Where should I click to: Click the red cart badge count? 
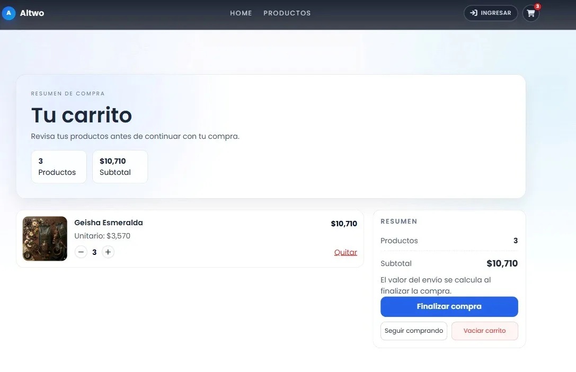pos(537,6)
